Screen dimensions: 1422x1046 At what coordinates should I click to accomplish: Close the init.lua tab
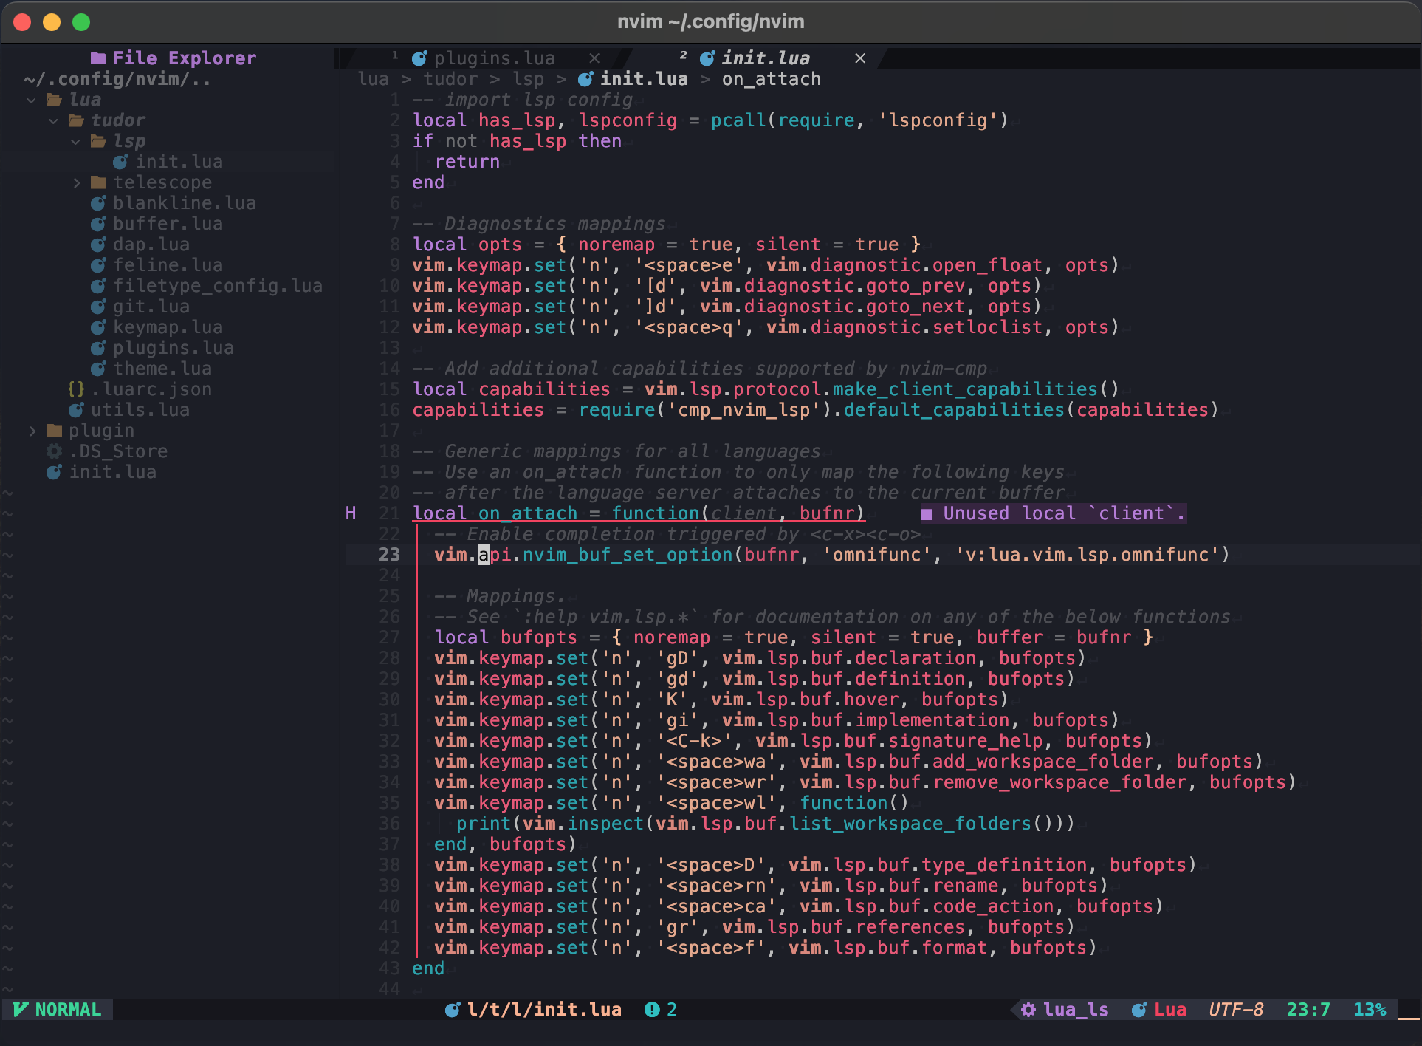(860, 58)
